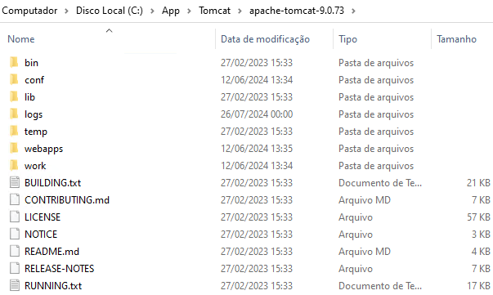Viewport: 493px width, 295px height.
Task: Select the BUILDING.txt file name
Action: [x=53, y=182]
